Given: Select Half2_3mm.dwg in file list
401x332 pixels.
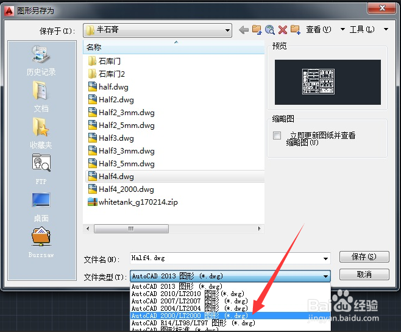Looking at the screenshot, I should (x=121, y=113).
